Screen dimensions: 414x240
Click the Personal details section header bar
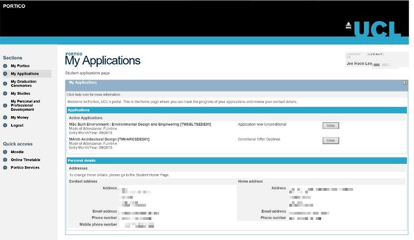pos(236,161)
